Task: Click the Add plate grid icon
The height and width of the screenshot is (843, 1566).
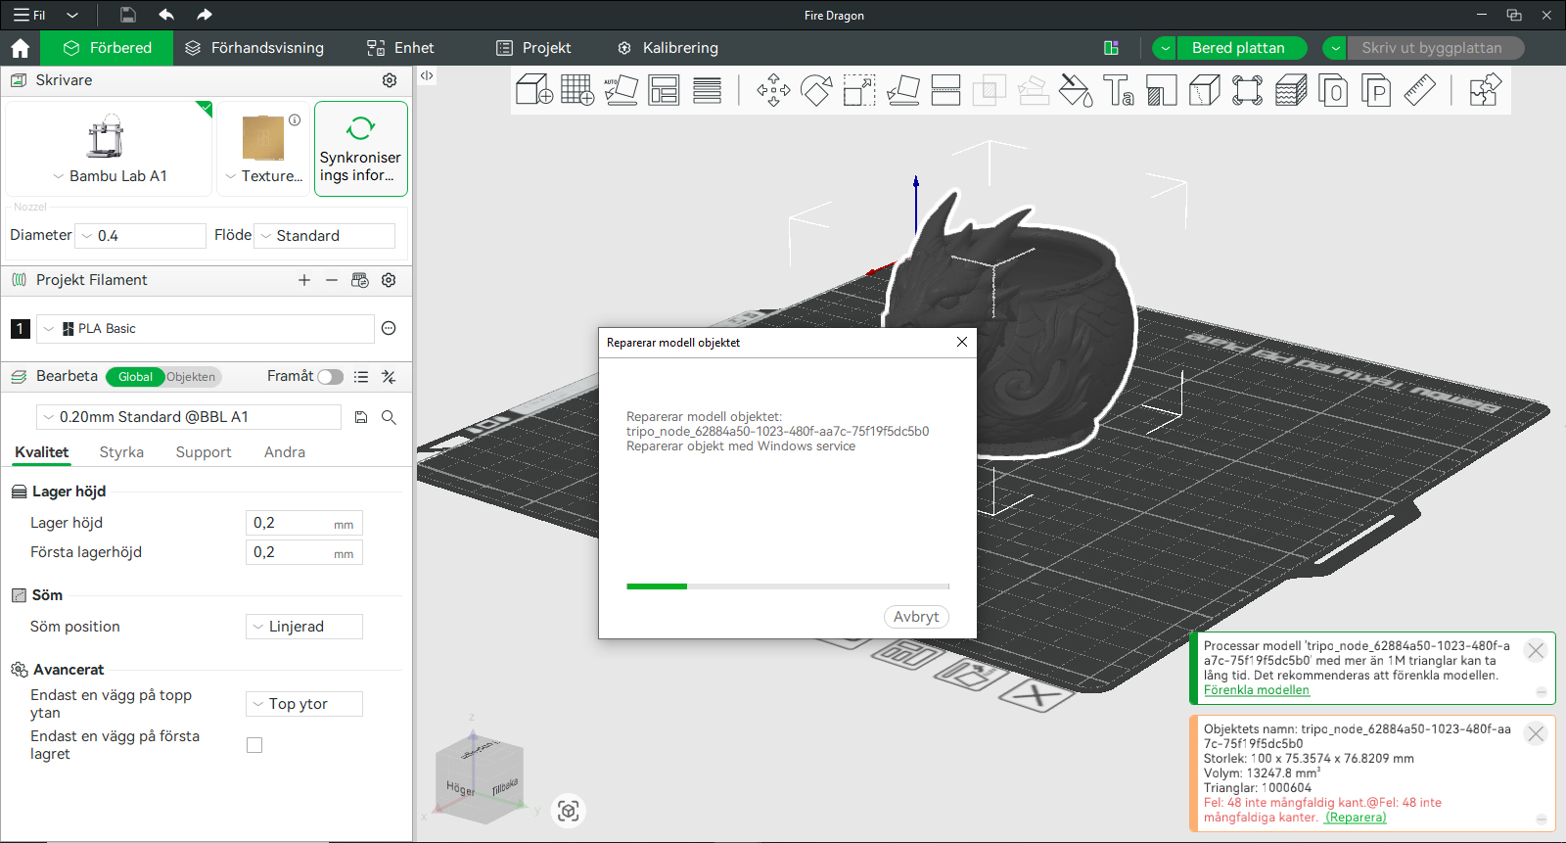Action: click(577, 90)
